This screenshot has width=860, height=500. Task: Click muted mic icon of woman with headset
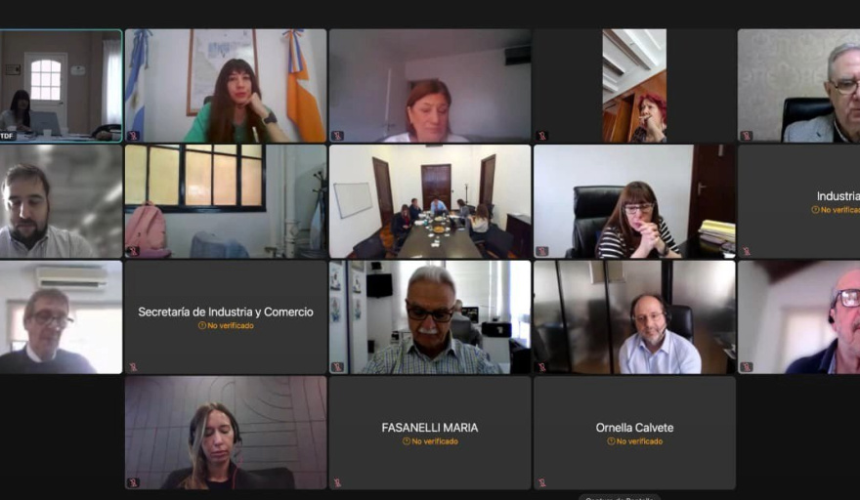[133, 483]
